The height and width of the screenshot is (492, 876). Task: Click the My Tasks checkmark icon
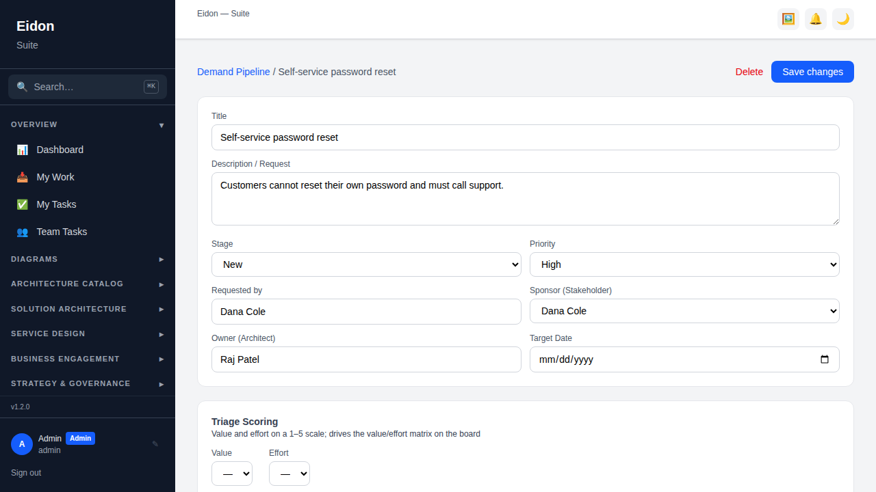pyautogui.click(x=23, y=204)
